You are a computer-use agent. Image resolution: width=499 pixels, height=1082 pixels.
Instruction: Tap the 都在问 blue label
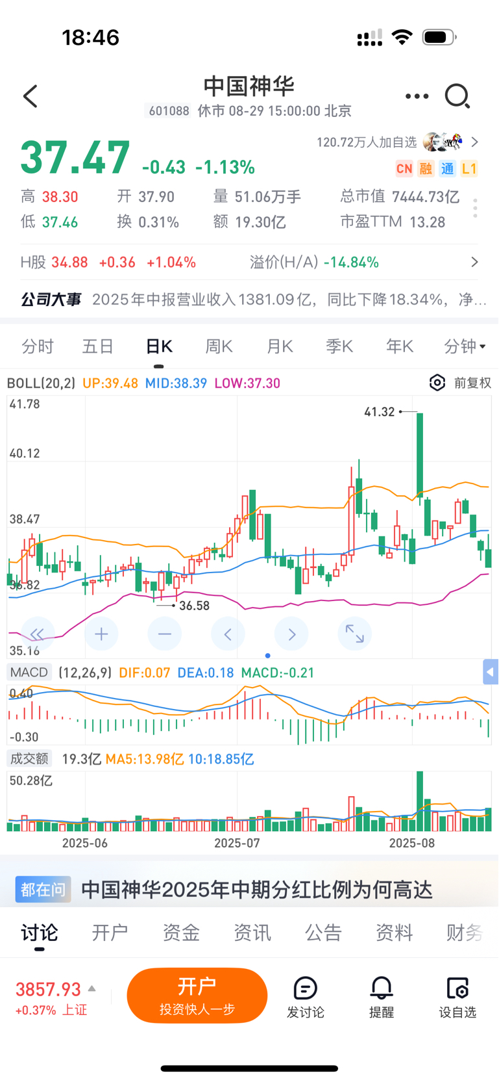(43, 889)
